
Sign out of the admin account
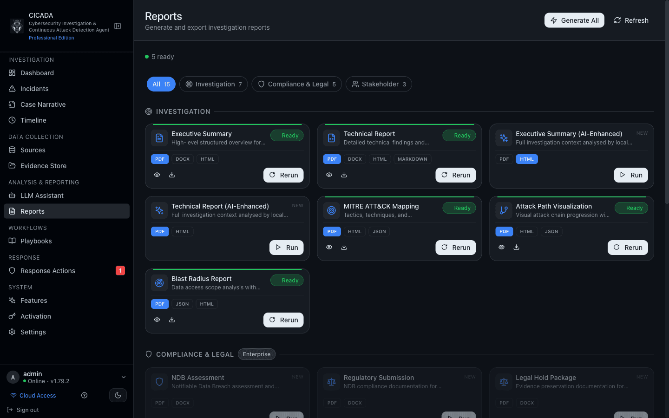[x=23, y=410]
